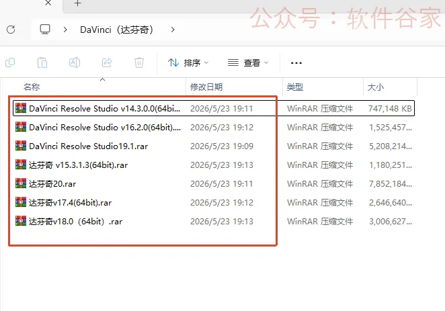Click size value 2,646,640...
This screenshot has width=445, height=311.
[x=391, y=203]
